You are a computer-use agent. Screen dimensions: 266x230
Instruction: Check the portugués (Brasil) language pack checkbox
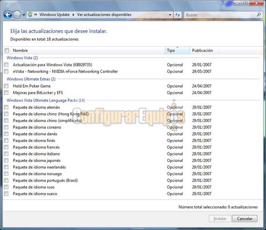point(6,180)
